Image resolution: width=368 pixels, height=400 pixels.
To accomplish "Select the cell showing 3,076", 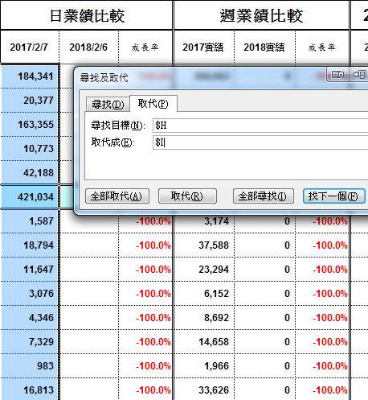I will point(30,294).
